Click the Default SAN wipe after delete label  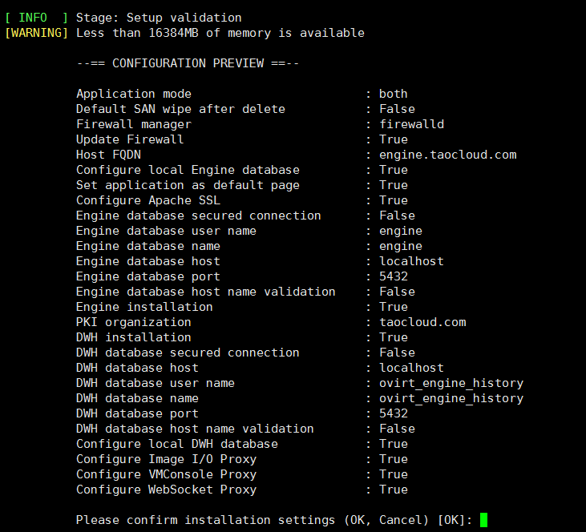click(x=180, y=109)
